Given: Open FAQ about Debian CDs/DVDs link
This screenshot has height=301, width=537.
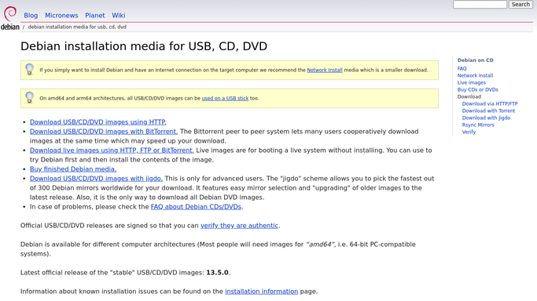Looking at the screenshot, I should (x=197, y=207).
